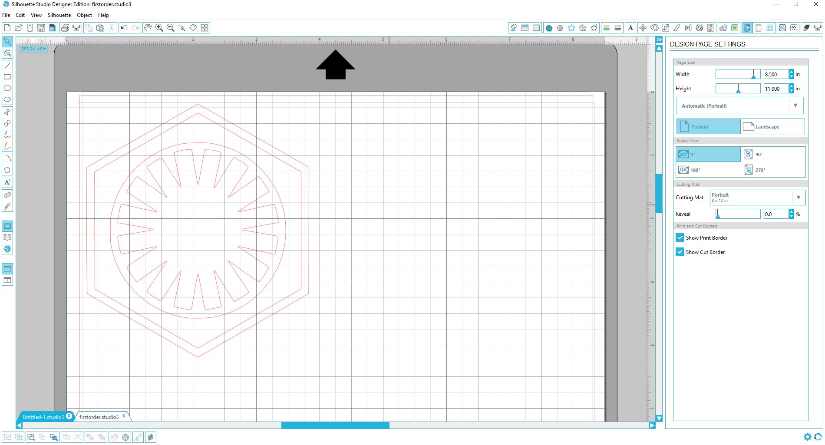Choose the Draw an Ellipse tool
The width and height of the screenshot is (825, 445).
(x=7, y=99)
